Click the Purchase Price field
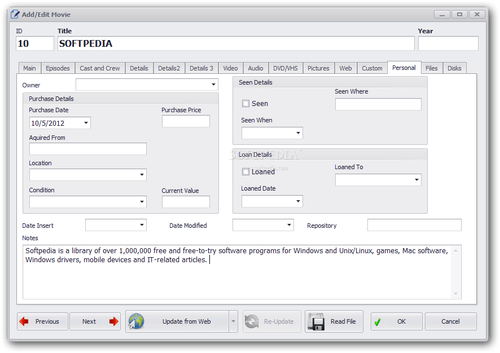Viewport: 500px width, 353px height. point(186,121)
